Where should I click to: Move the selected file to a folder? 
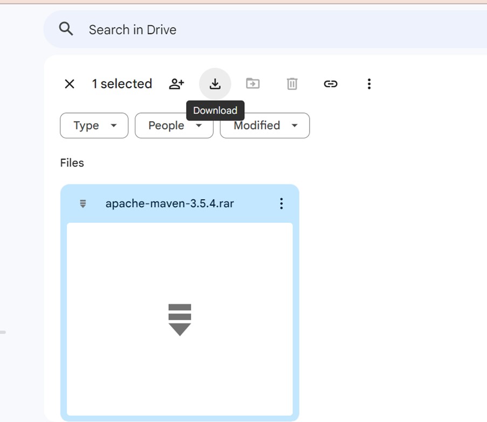coord(252,83)
